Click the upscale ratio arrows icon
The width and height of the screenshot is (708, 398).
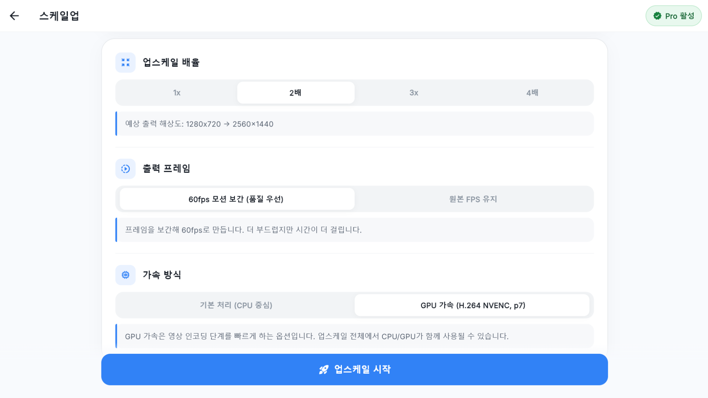tap(125, 62)
